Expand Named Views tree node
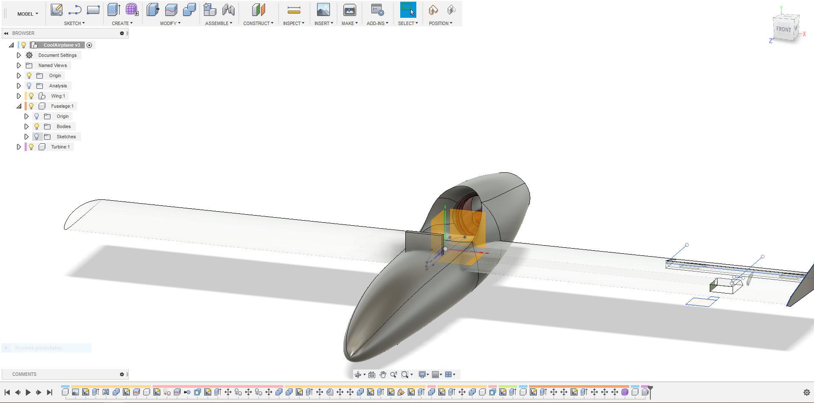Viewport: 814px width, 403px height. point(19,65)
